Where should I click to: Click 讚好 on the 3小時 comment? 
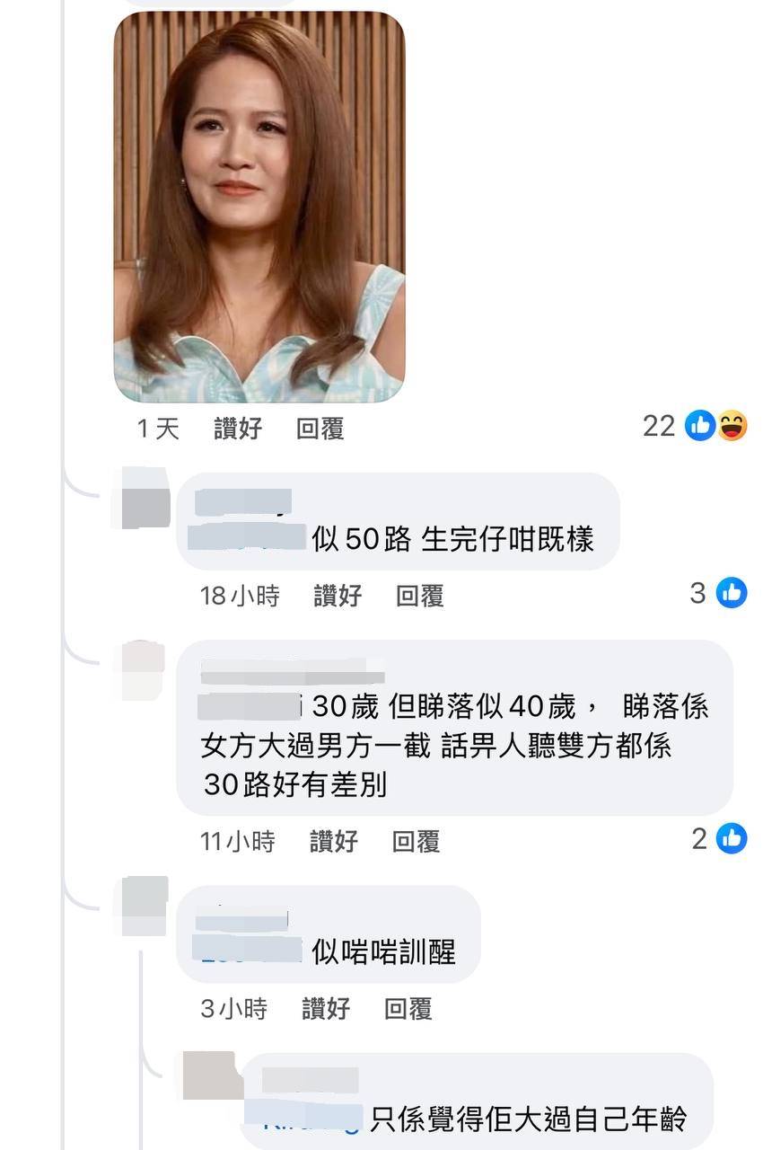(x=326, y=1009)
